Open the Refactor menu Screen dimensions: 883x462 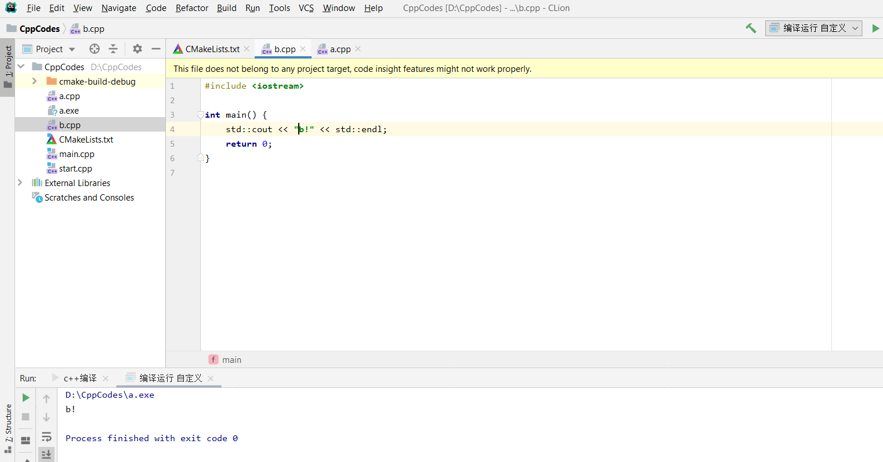point(191,8)
